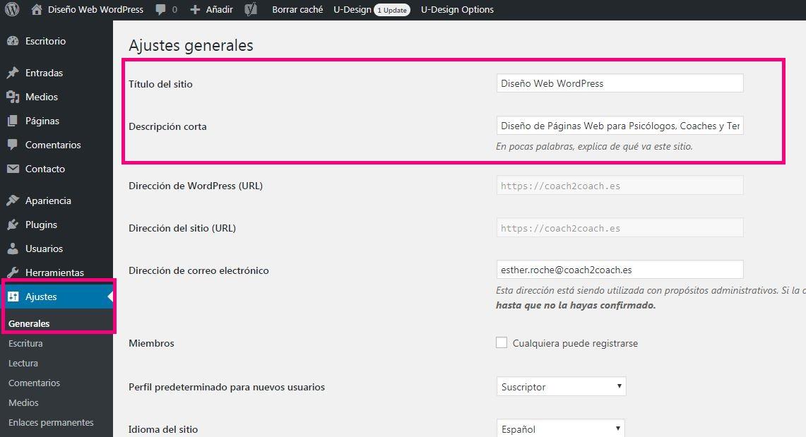Open the Suscriptor default role dropdown
The height and width of the screenshot is (437, 806).
point(560,386)
